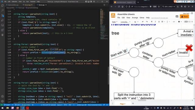Toggle primary side bar layout icon
195x110 pixels.
pos(86,2)
